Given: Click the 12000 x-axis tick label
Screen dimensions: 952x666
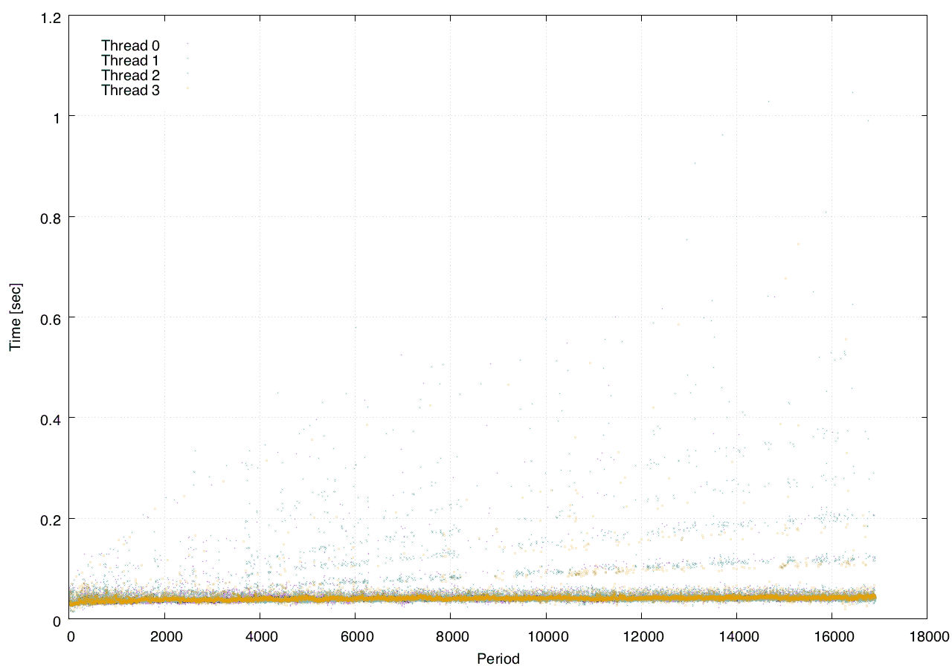Looking at the screenshot, I should coord(641,636).
